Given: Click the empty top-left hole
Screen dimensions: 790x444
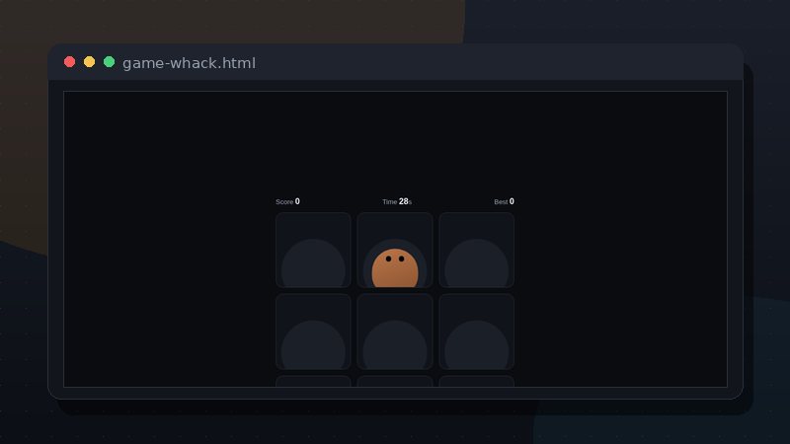Looking at the screenshot, I should click(x=313, y=251).
